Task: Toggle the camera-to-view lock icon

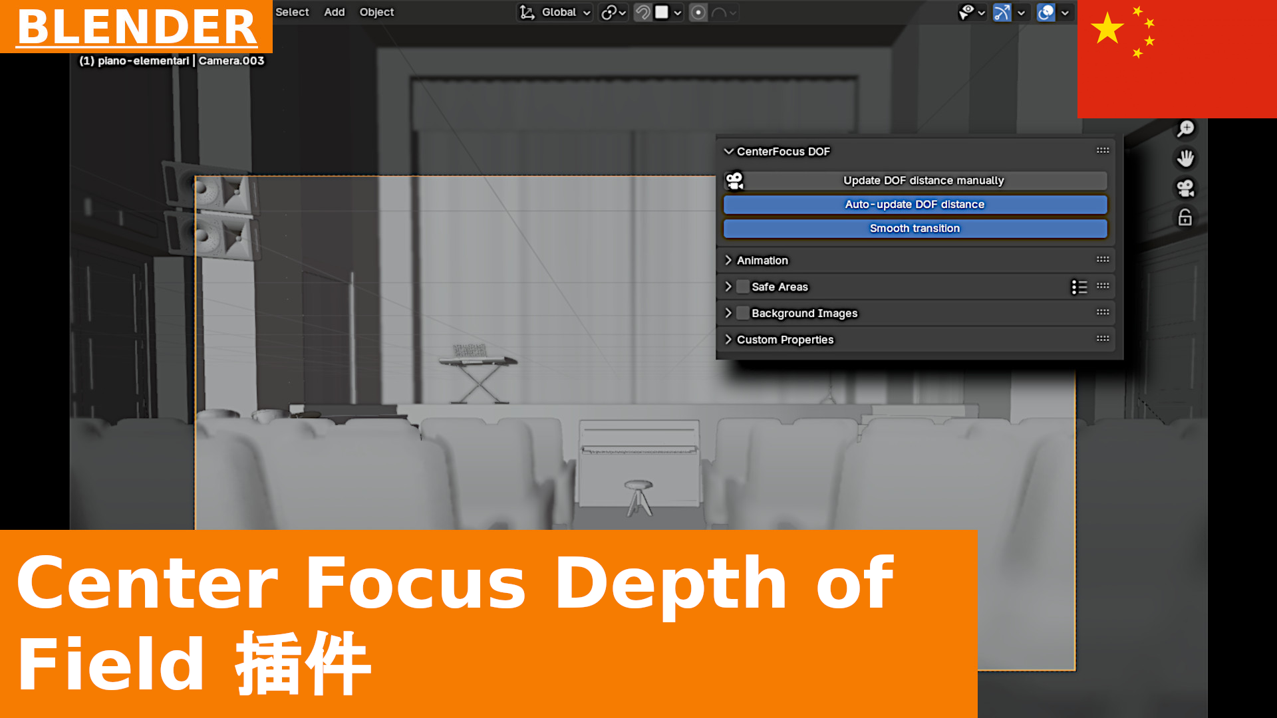Action: coord(1185,217)
